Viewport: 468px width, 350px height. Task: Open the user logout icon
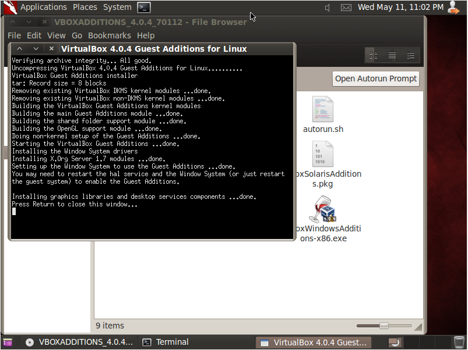point(453,8)
